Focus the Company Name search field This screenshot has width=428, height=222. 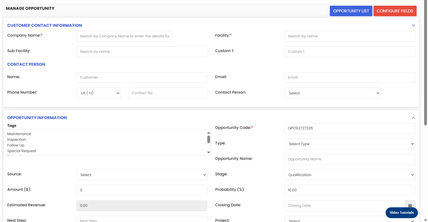coord(125,36)
